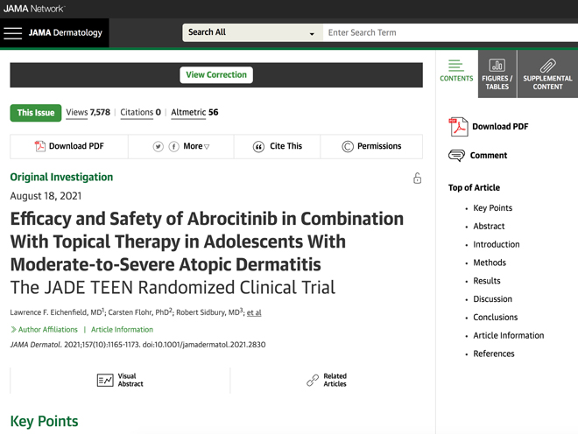Viewport: 578px width, 434px height.
Task: Click the Key Points heading
Action: point(45,421)
